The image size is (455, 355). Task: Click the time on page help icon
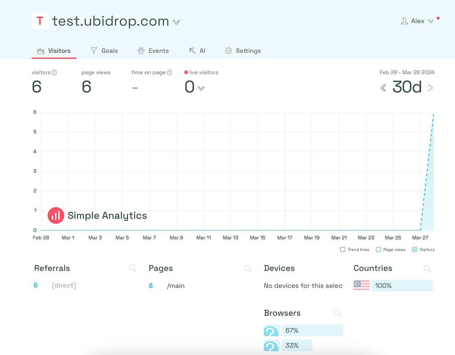click(x=169, y=72)
